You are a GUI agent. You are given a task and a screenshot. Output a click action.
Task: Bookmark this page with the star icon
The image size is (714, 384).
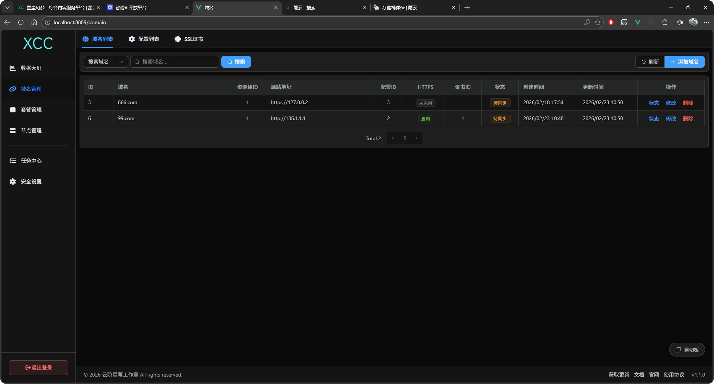tap(598, 22)
